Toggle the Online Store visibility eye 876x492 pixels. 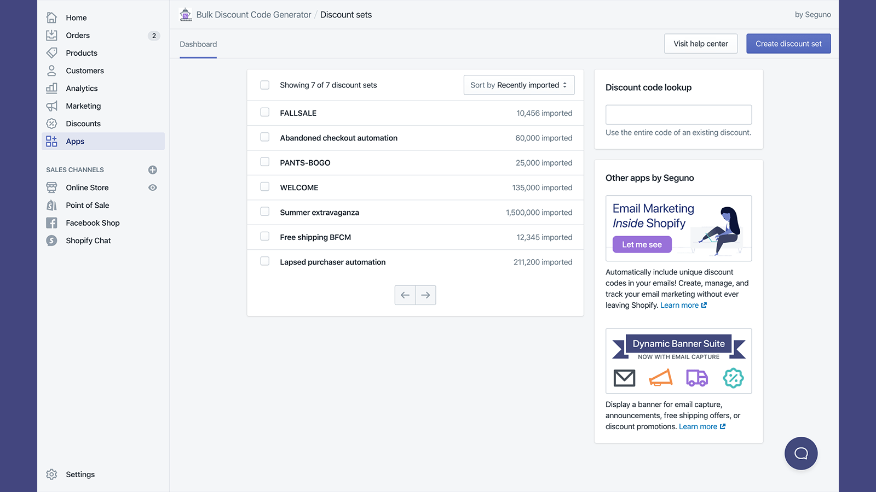pyautogui.click(x=152, y=188)
